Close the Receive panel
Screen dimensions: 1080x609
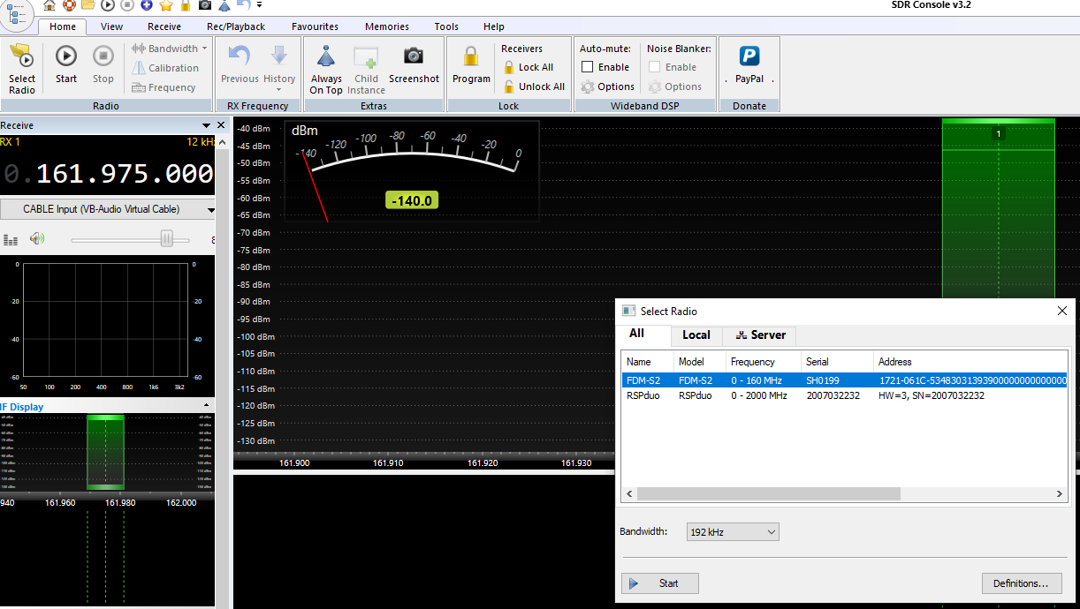[x=221, y=125]
